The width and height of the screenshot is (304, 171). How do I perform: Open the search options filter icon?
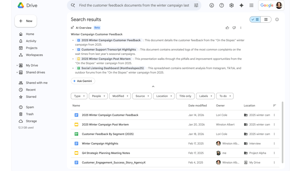tap(196, 5)
